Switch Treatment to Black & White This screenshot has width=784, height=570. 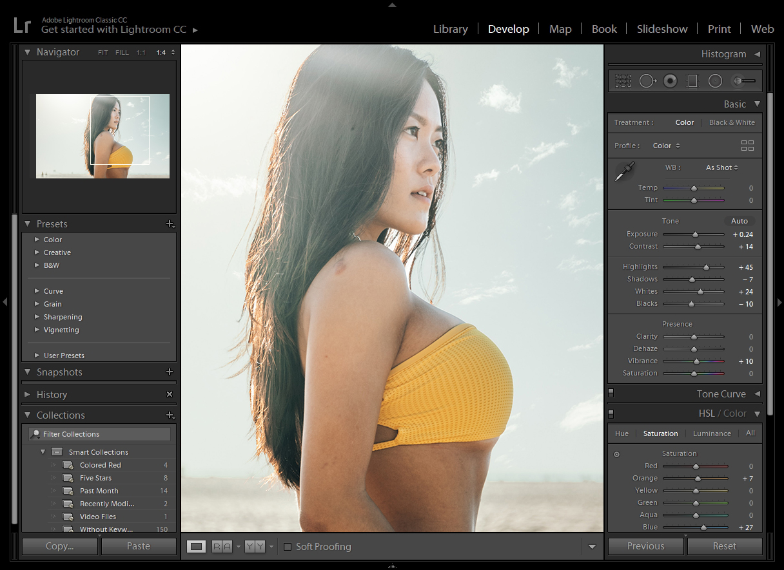click(732, 122)
